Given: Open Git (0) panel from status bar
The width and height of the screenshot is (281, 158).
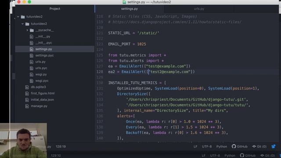Looking at the screenshot, I should pos(259,146).
